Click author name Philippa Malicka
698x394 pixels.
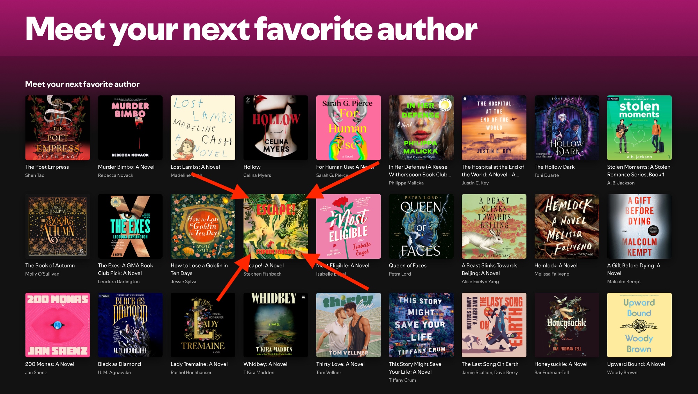coord(406,183)
